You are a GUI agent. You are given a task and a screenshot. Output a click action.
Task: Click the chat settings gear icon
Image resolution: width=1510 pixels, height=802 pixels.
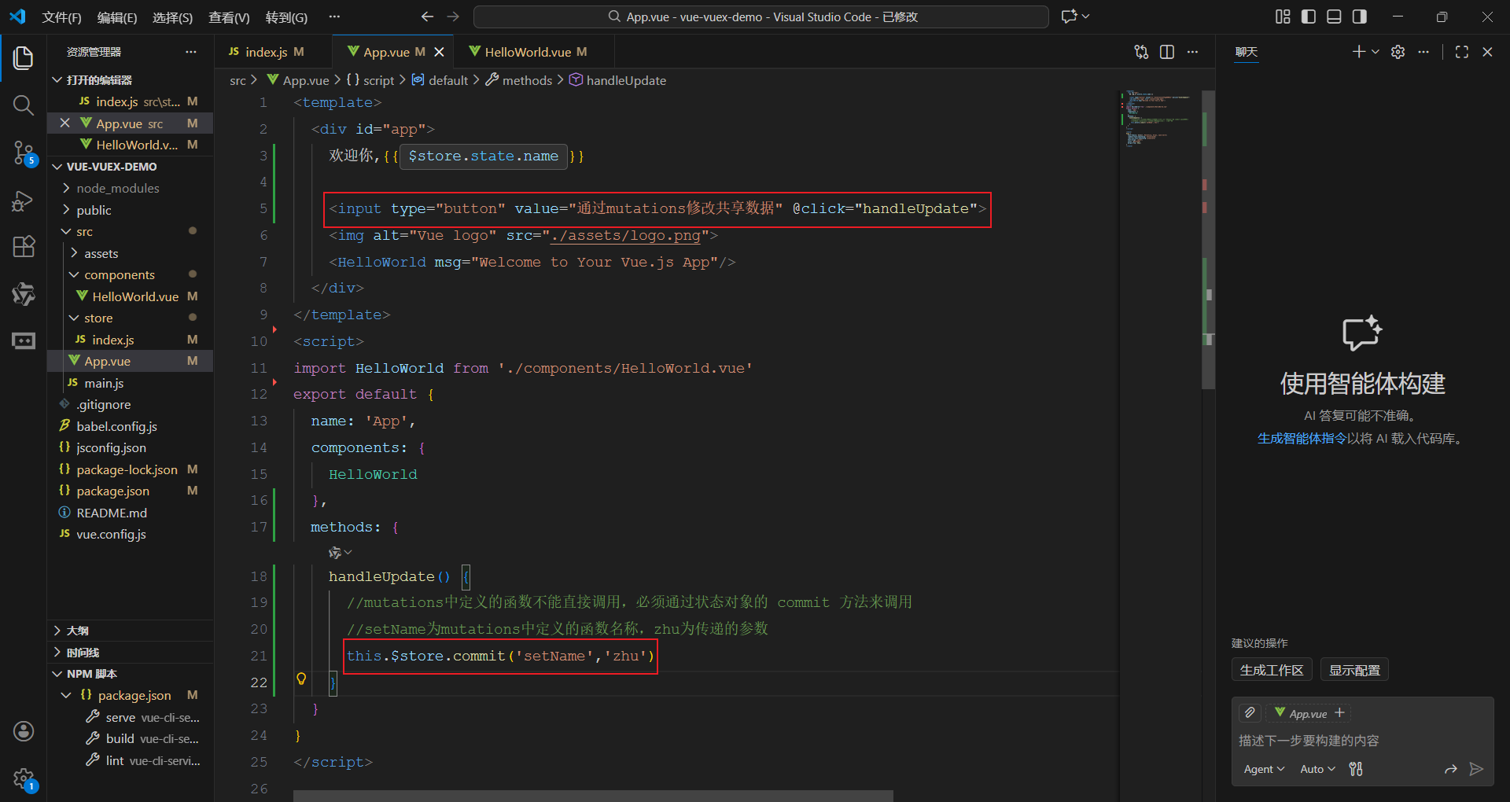tap(1398, 52)
